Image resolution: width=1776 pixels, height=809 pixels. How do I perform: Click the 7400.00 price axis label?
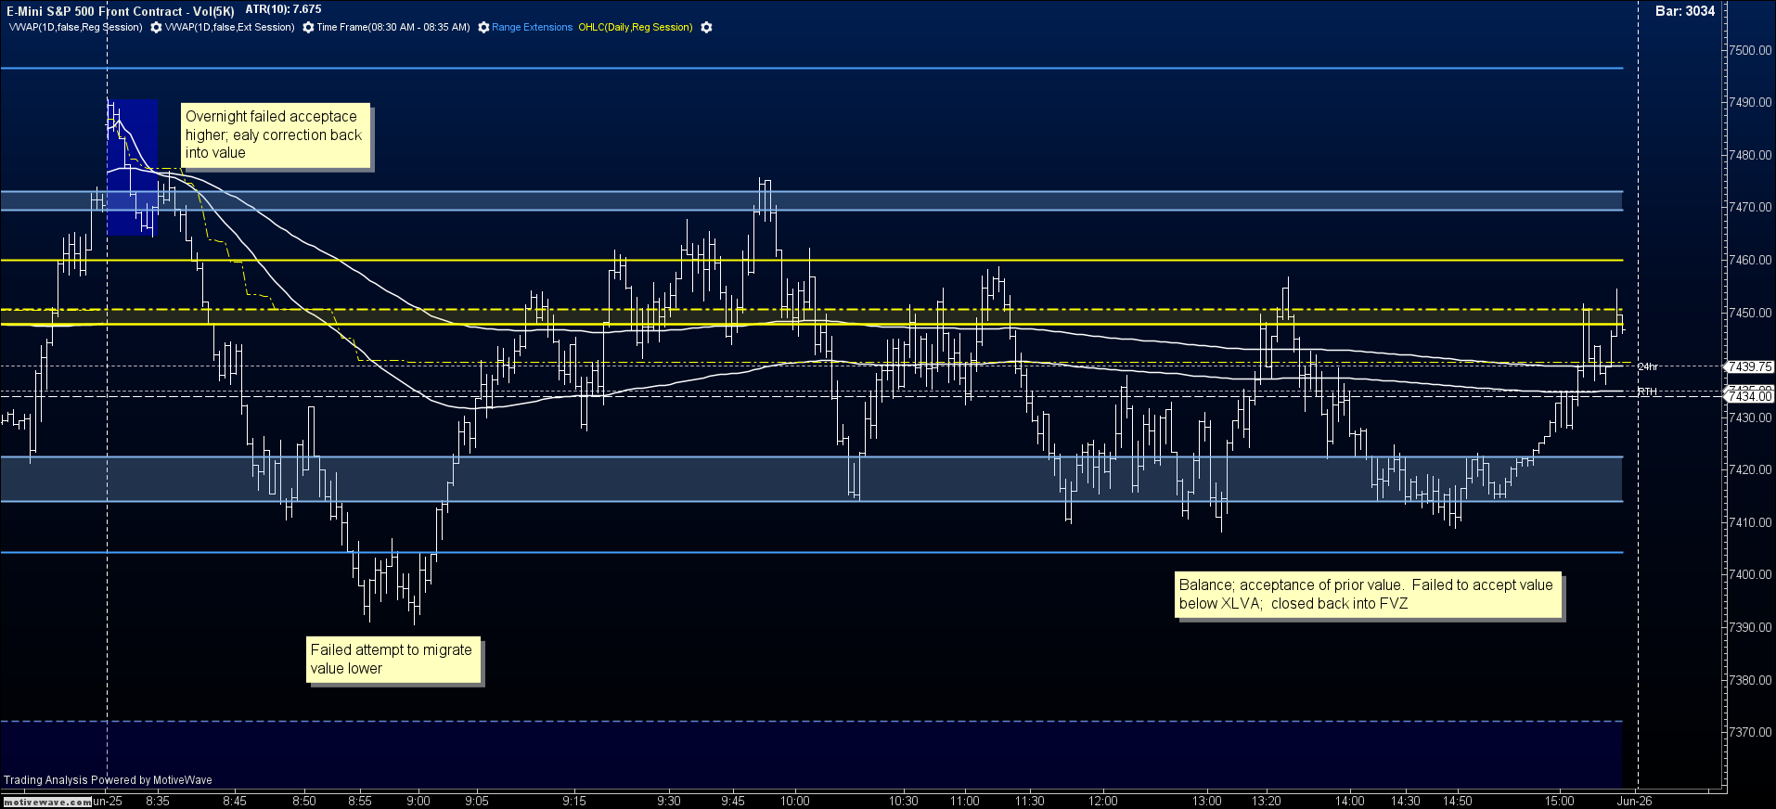(1751, 575)
